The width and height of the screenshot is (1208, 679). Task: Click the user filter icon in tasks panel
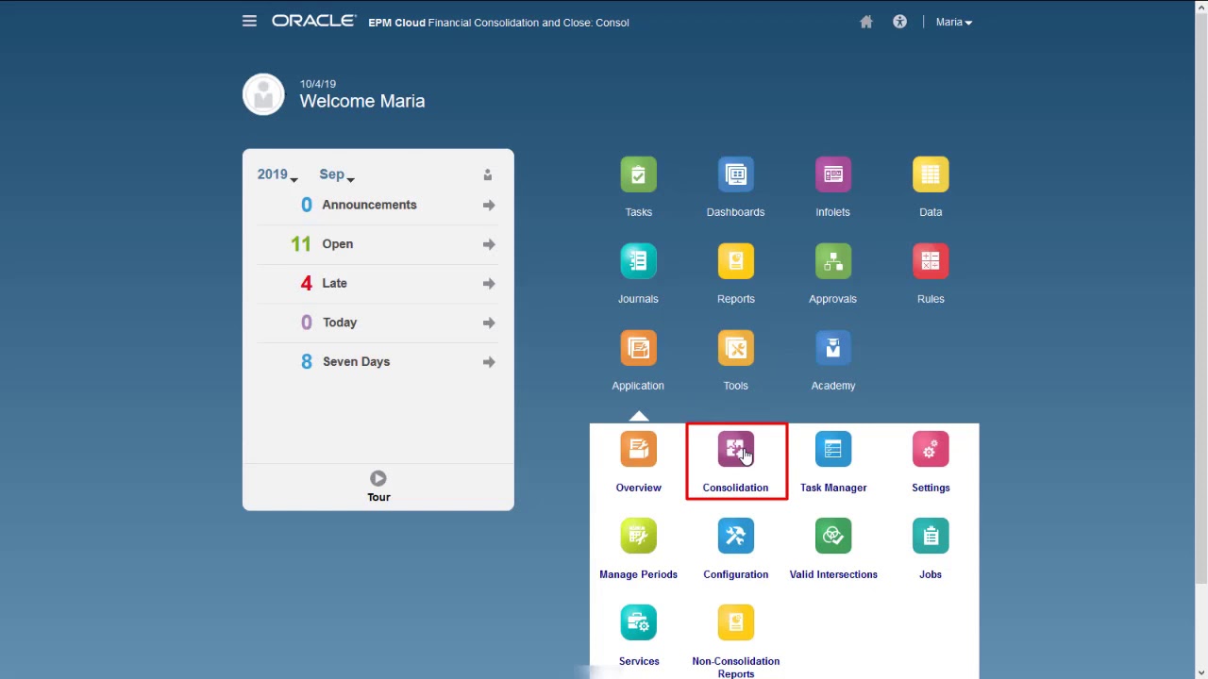[x=488, y=174]
